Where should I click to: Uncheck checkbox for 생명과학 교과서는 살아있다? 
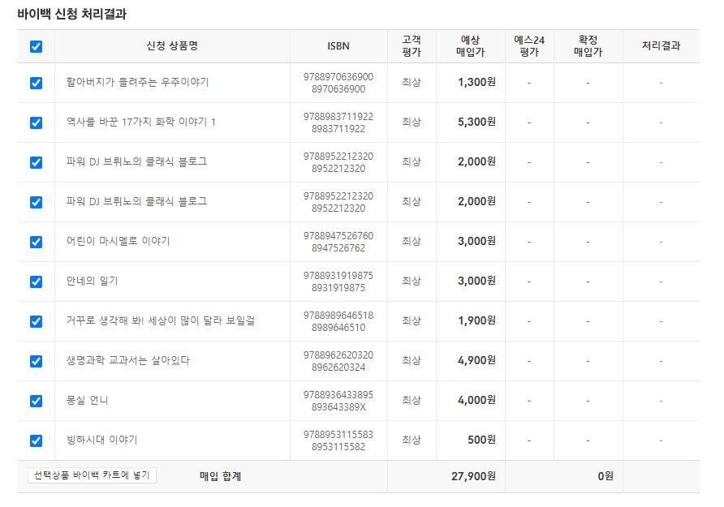click(36, 361)
